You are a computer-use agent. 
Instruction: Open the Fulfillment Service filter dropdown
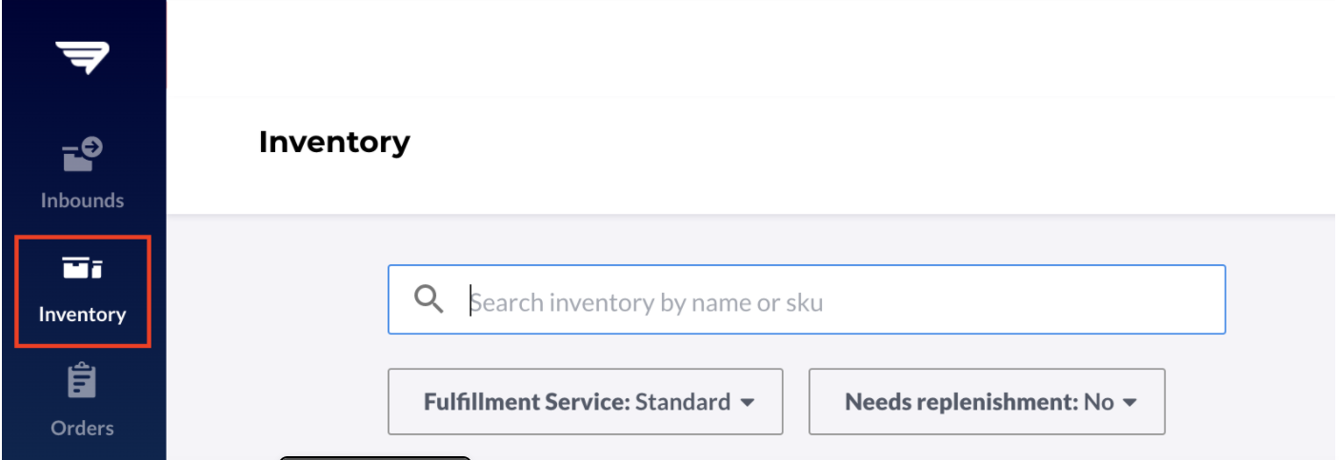coord(586,402)
